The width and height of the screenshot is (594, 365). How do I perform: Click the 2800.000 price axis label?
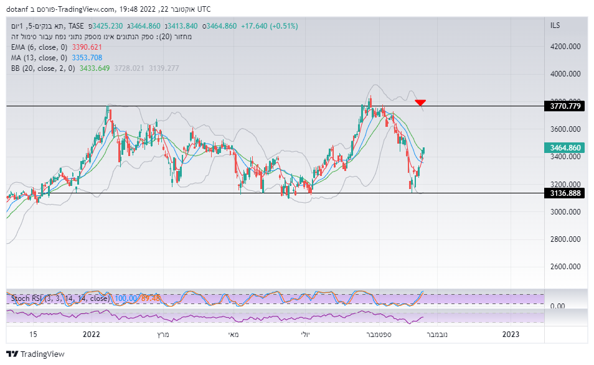565,239
